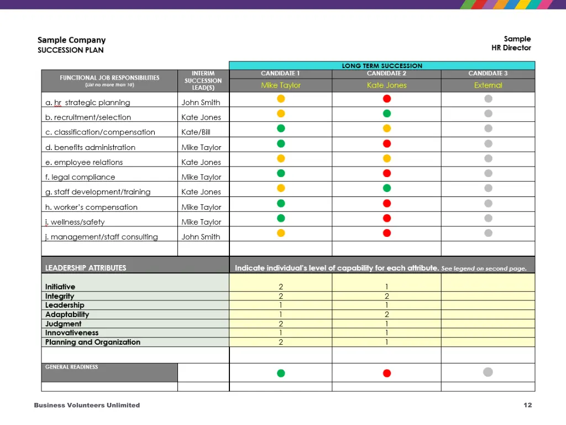566x425 pixels.
Task: Click the 'HR Director' label at top right
Action: coord(511,48)
